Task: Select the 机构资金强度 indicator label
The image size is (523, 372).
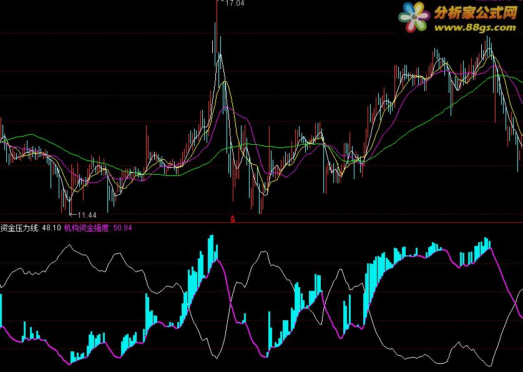Action: [87, 228]
